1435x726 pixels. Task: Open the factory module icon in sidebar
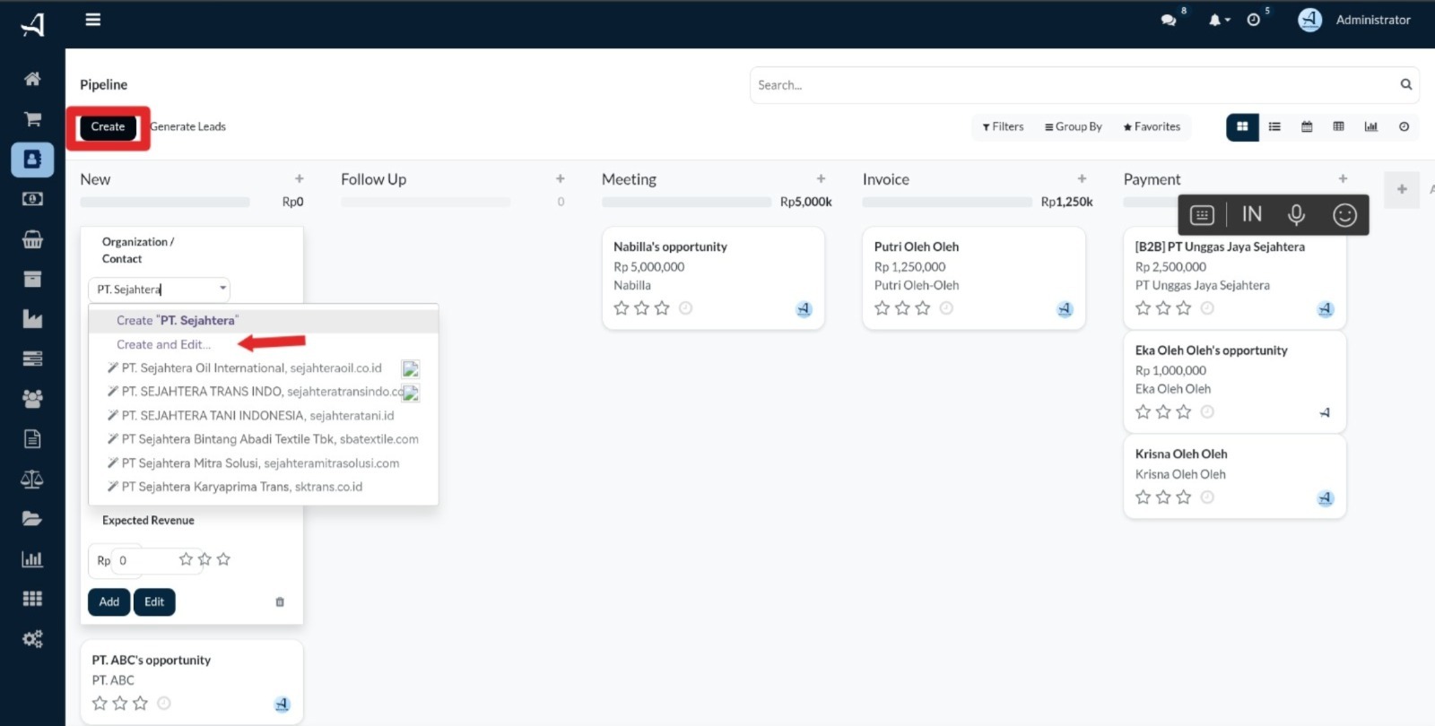click(32, 319)
